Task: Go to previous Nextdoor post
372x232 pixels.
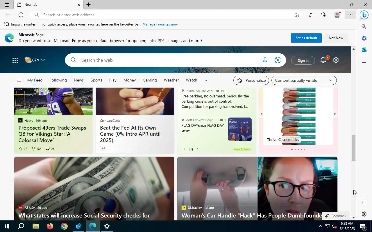Action: (184, 149)
